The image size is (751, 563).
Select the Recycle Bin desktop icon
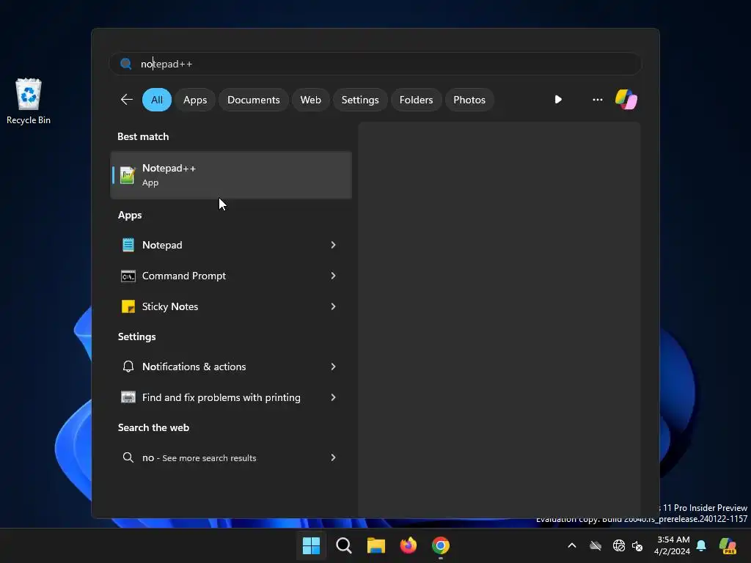tap(29, 101)
